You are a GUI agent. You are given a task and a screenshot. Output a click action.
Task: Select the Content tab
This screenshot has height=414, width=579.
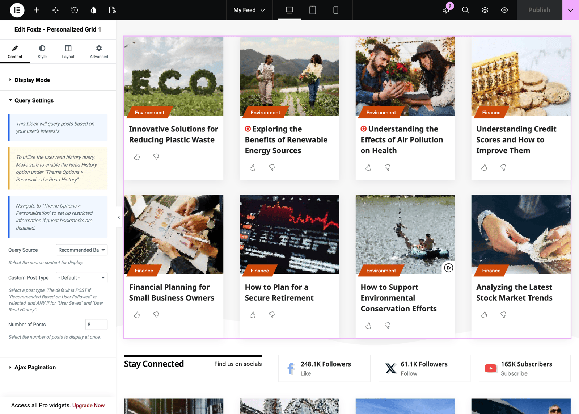tap(15, 52)
